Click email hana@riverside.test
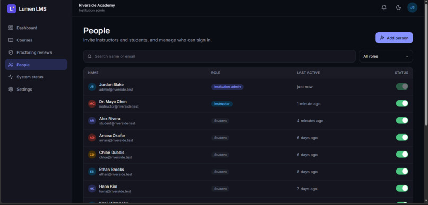428x205 pixels. point(115,191)
